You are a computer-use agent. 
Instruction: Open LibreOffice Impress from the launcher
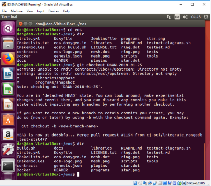point(8,104)
